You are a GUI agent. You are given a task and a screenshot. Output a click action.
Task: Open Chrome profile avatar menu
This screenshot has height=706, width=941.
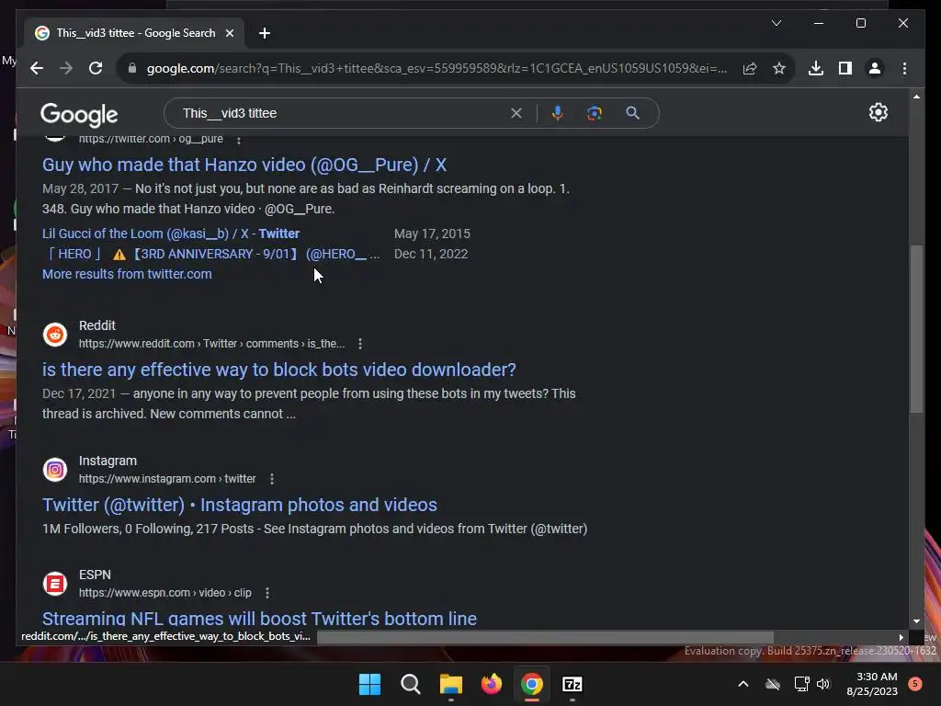point(875,68)
